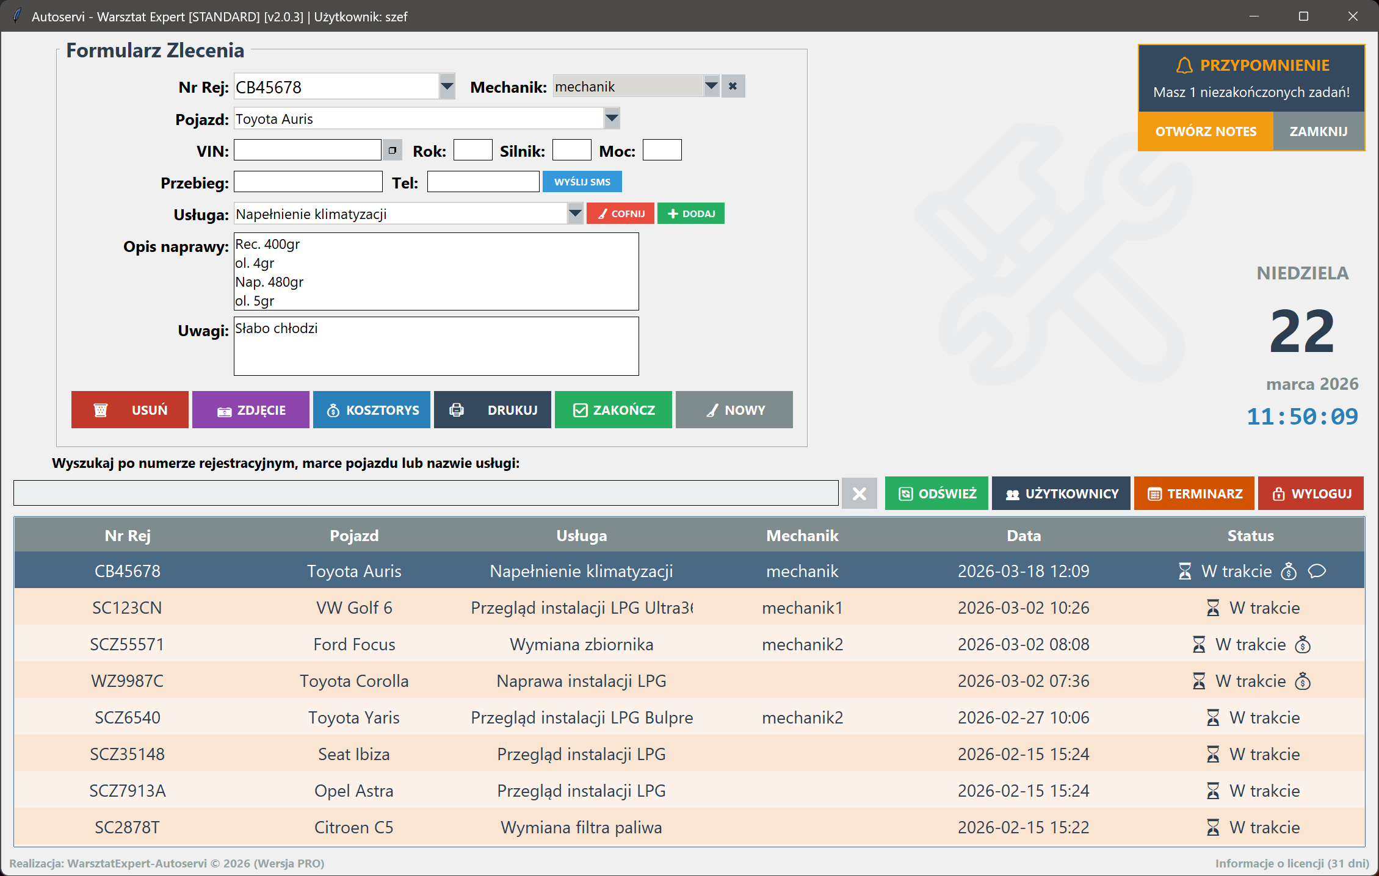Click the small icon next to VIN field
This screenshot has width=1379, height=876.
click(392, 150)
